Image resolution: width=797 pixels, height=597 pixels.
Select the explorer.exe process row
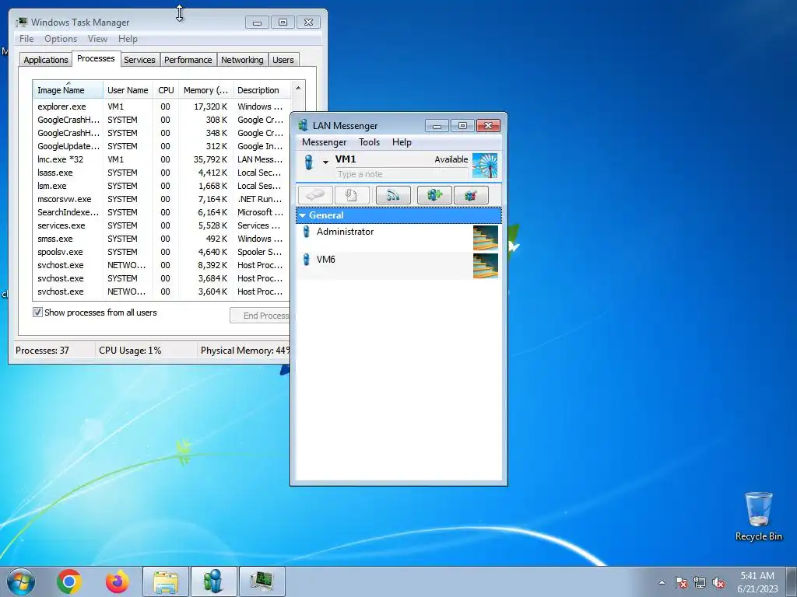162,106
